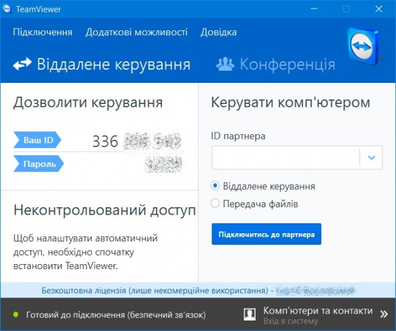
Task: Click the contacts avatar icon
Action: (x=249, y=314)
